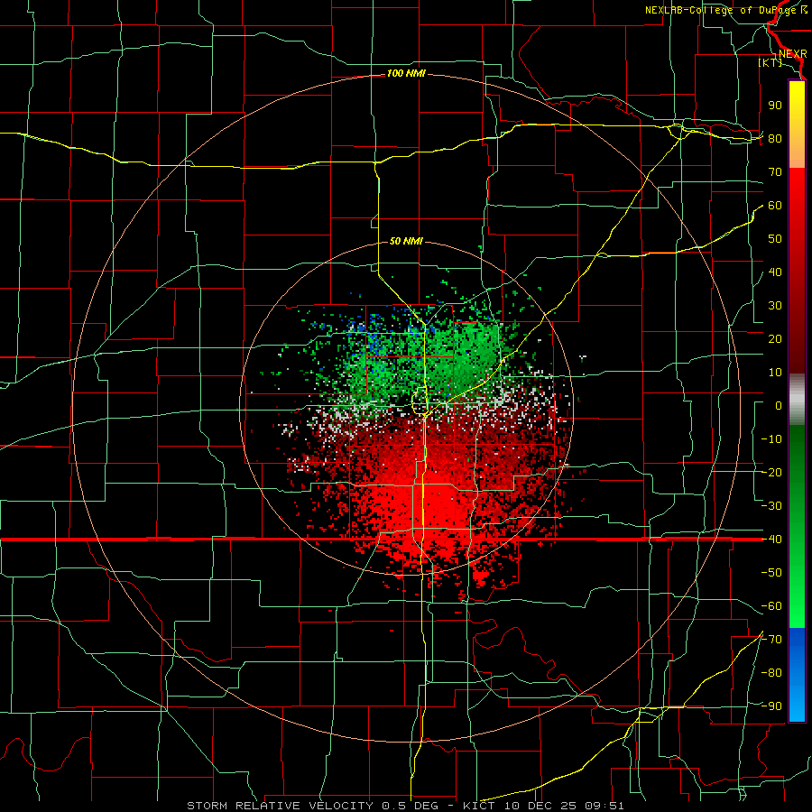Screen dimensions: 812x812
Task: Click the -30 value on color scale
Action: click(771, 506)
